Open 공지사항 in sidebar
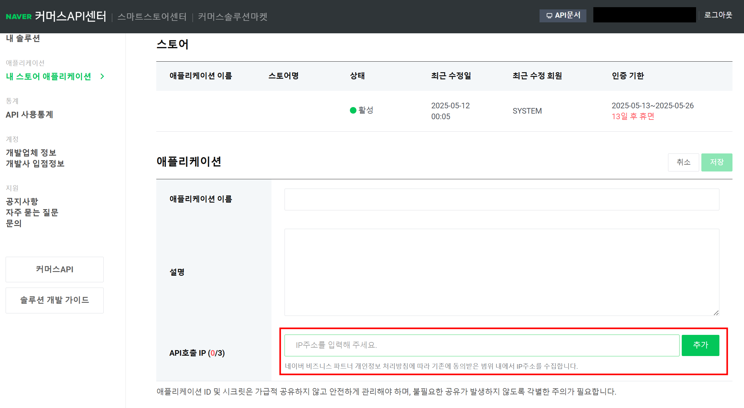Viewport: 744px width, 408px height. pyautogui.click(x=22, y=201)
